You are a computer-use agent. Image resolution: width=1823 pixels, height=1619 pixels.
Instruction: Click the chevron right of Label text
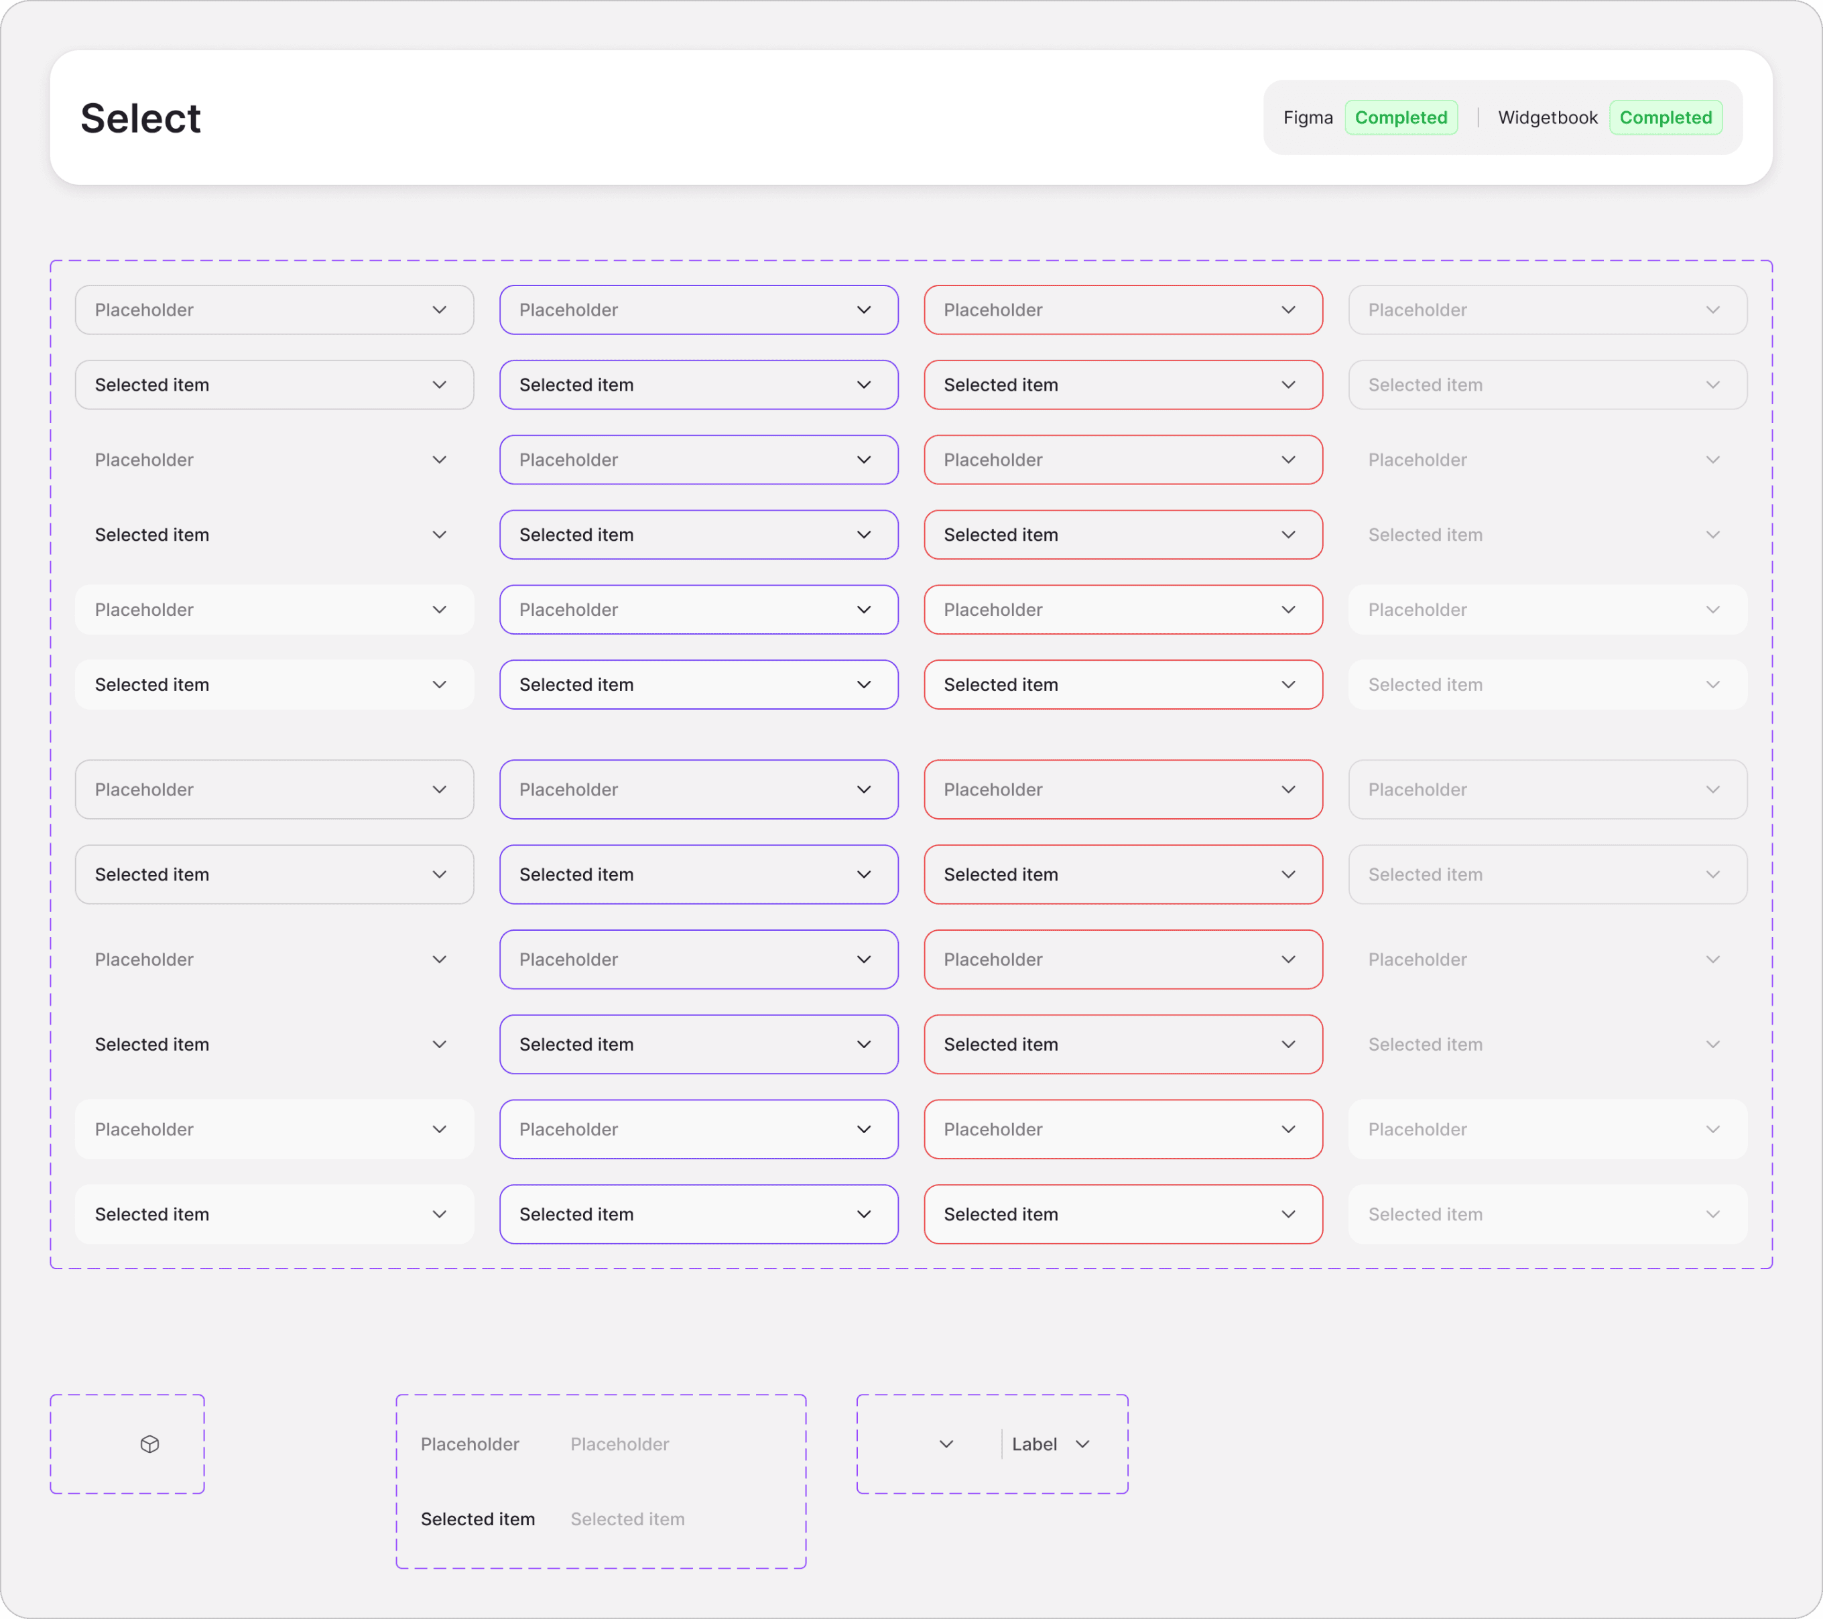tap(1082, 1444)
